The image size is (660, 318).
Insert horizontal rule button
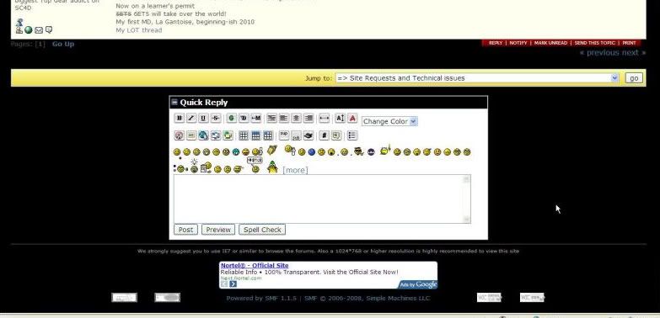[325, 118]
